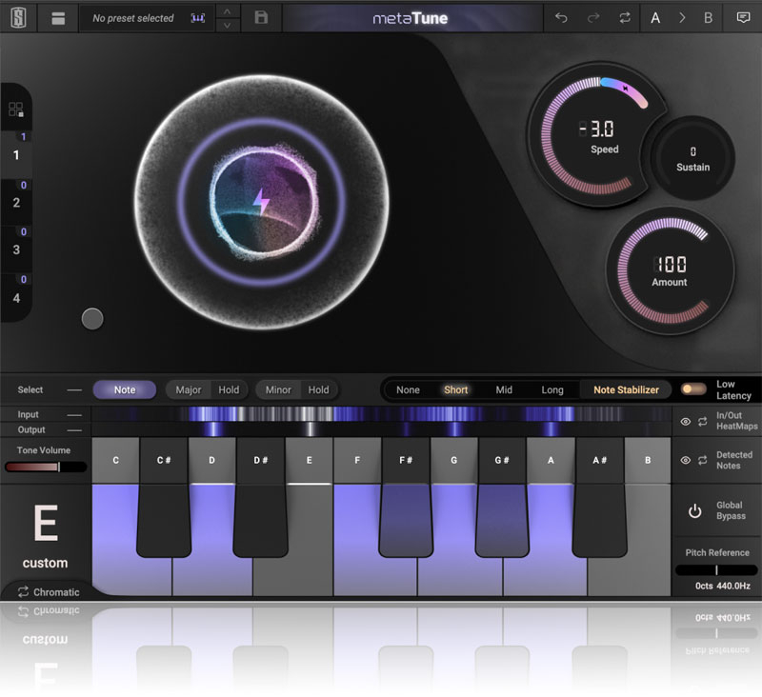The height and width of the screenshot is (697, 762).
Task: Select the Mid note stabilizer option
Action: (504, 389)
